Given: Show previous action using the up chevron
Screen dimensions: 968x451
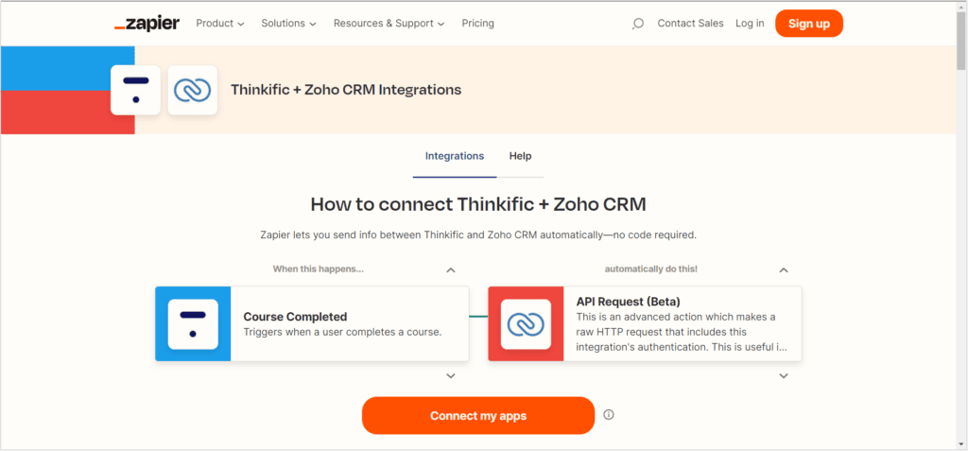Looking at the screenshot, I should [x=784, y=270].
